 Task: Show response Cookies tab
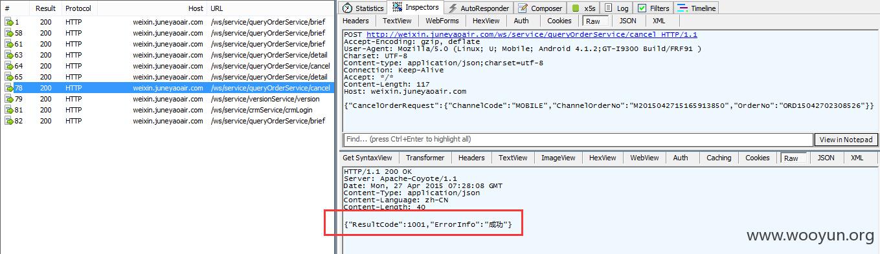tap(757, 158)
